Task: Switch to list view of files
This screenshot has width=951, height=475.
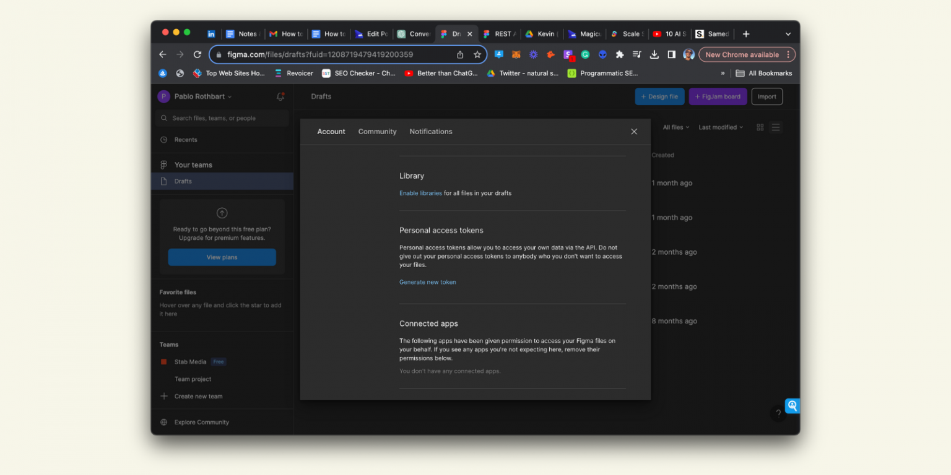Action: (776, 127)
